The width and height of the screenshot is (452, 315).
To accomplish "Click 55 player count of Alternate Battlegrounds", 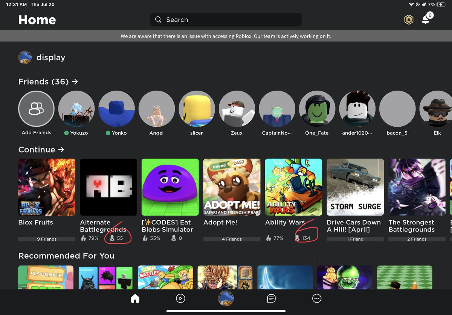I will pyautogui.click(x=116, y=238).
